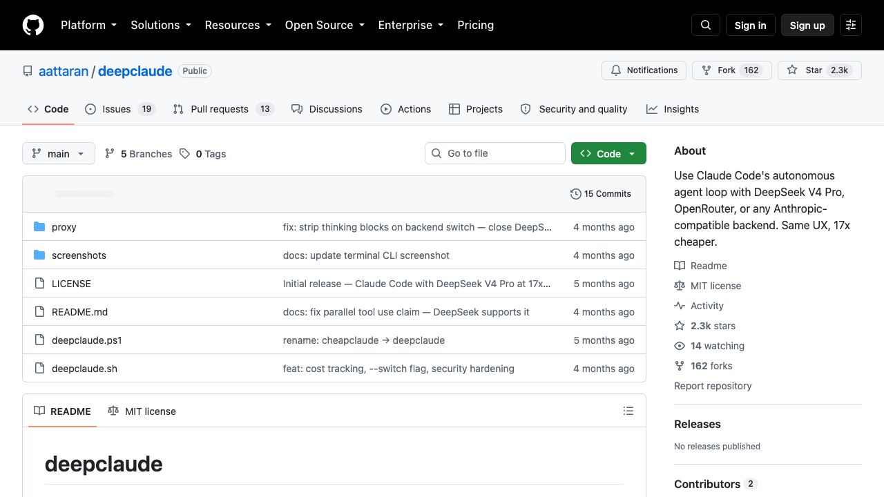
Task: Open the search magnifier button
Action: coord(706,25)
